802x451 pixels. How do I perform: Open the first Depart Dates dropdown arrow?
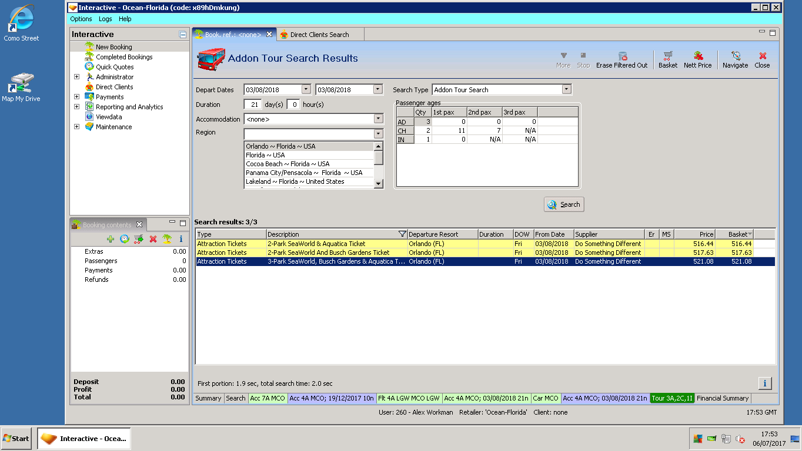[306, 90]
